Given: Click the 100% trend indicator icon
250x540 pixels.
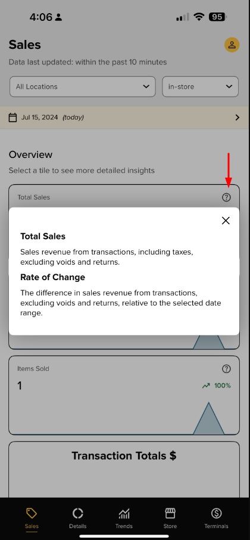Looking at the screenshot, I should pos(206,386).
